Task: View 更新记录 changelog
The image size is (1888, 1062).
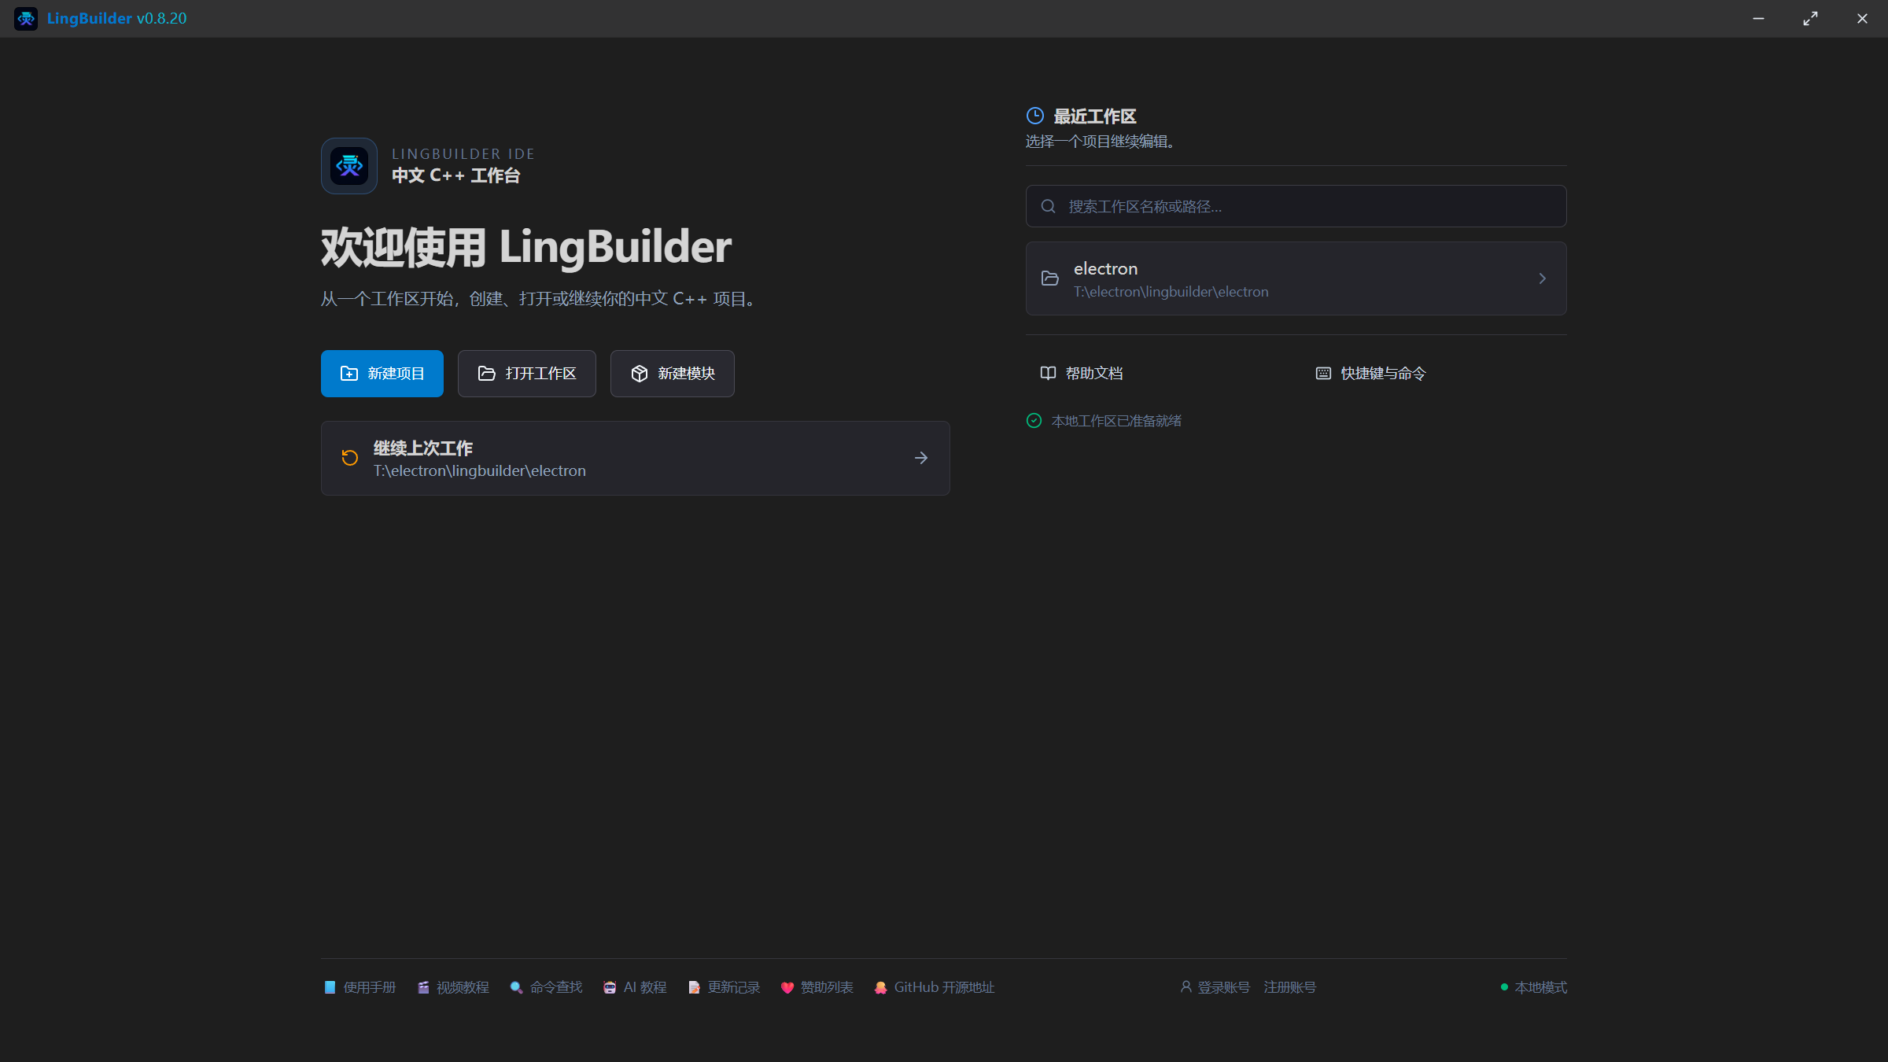Action: [724, 987]
